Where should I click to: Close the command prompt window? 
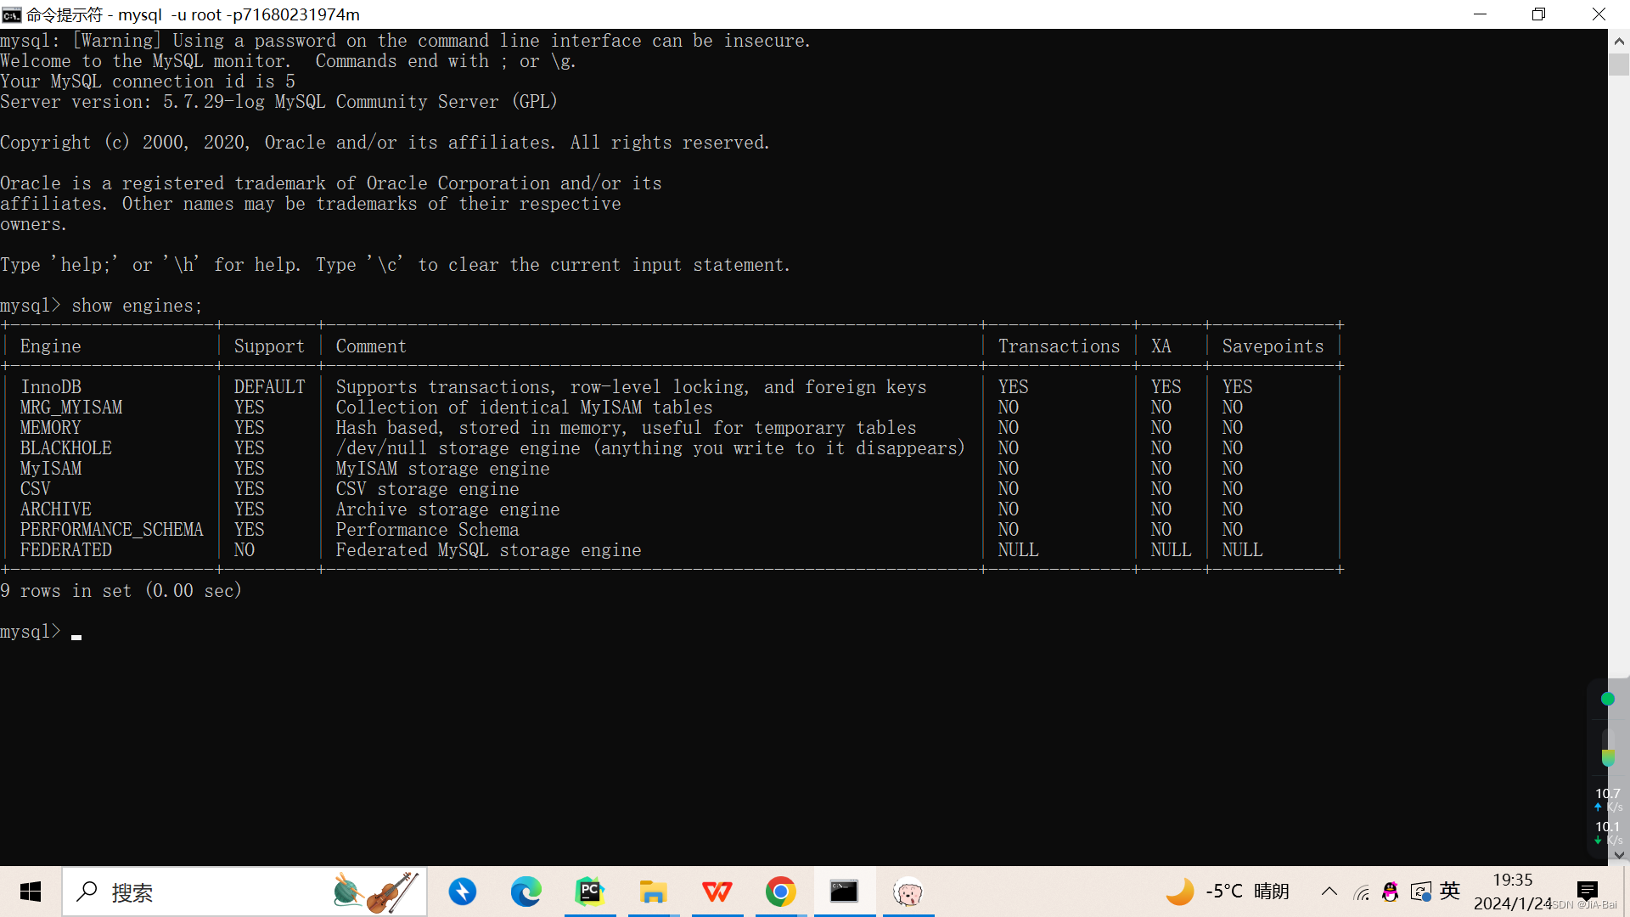(x=1599, y=14)
